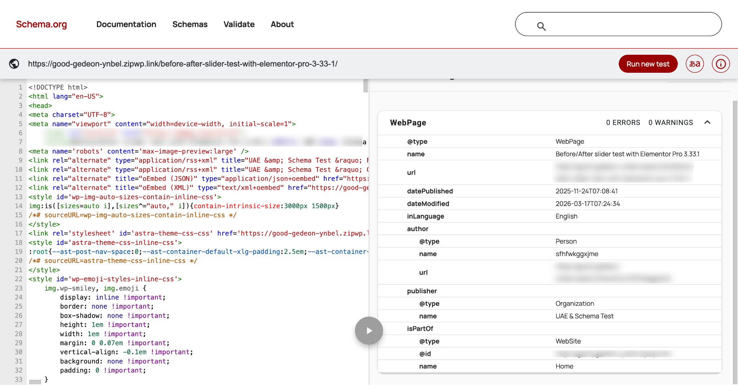Click the 0 WARNINGS label

coord(671,122)
